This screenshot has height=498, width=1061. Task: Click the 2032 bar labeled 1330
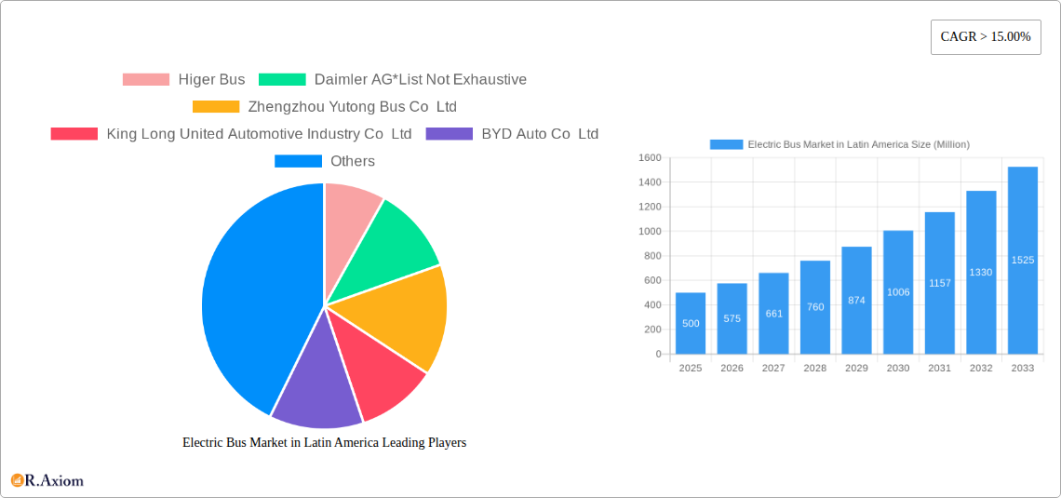tap(981, 272)
